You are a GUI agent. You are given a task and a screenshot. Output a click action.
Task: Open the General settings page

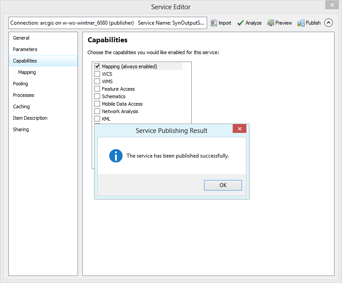click(x=43, y=38)
